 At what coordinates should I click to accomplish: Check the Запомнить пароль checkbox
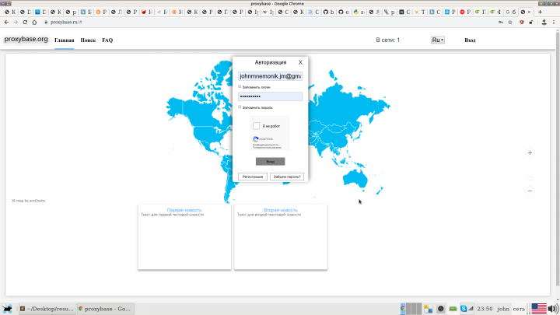click(x=240, y=107)
